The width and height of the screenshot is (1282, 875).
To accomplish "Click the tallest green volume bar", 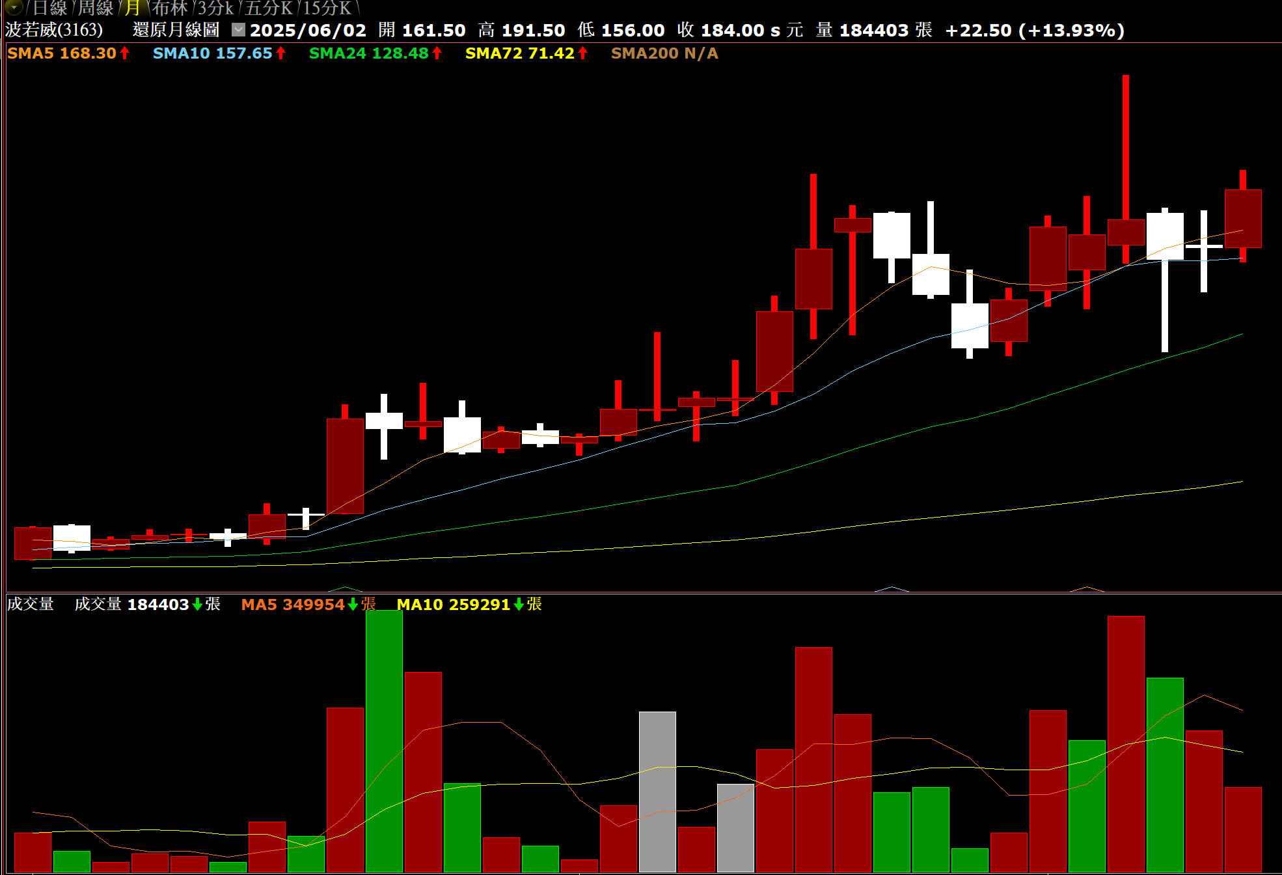I will [x=384, y=741].
